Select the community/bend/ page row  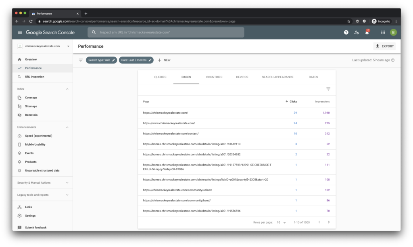[237, 201]
